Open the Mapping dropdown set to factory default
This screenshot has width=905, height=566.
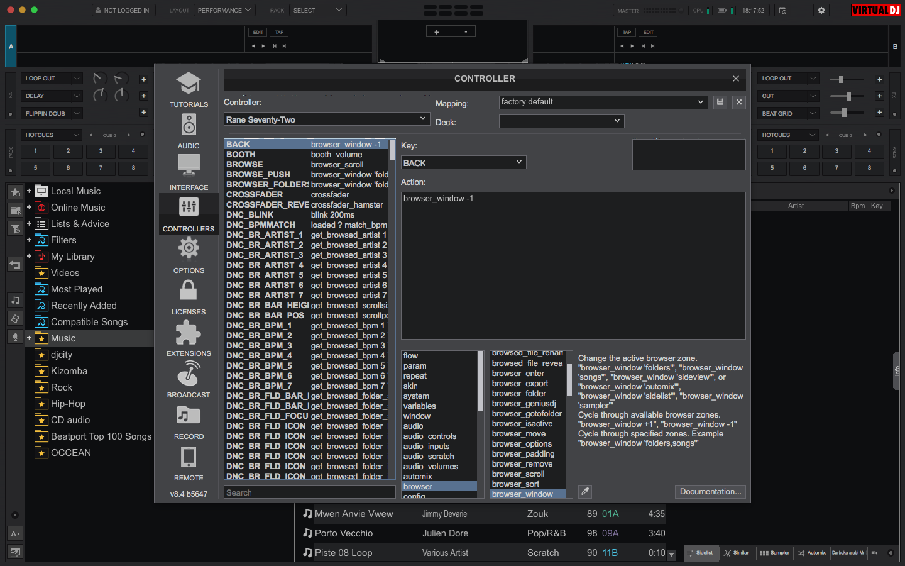[603, 102]
